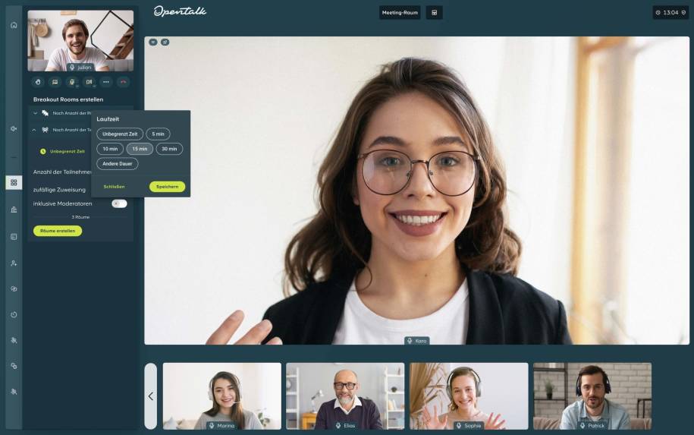Click the layout view icon beside Meeting-Raum
Image resolution: width=694 pixels, height=435 pixels.
434,12
